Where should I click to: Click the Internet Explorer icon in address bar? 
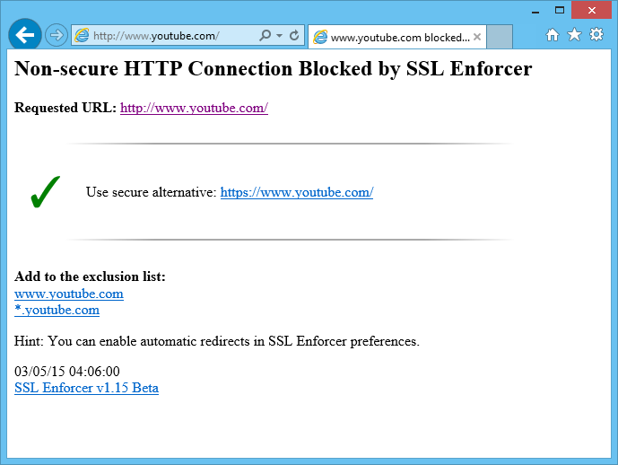[x=82, y=36]
